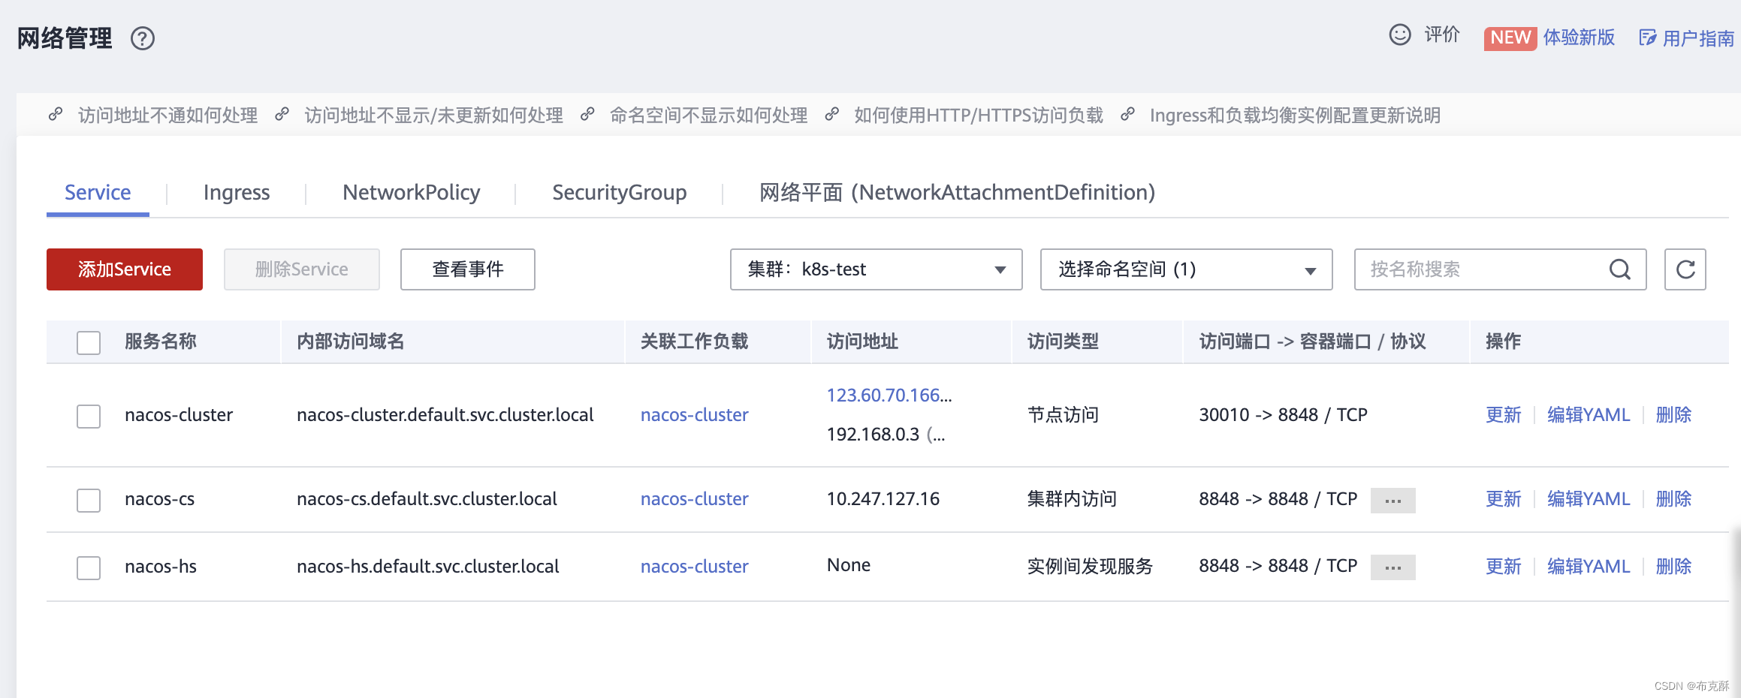
Task: Open nacos-cluster workload link in first row
Action: pos(695,415)
